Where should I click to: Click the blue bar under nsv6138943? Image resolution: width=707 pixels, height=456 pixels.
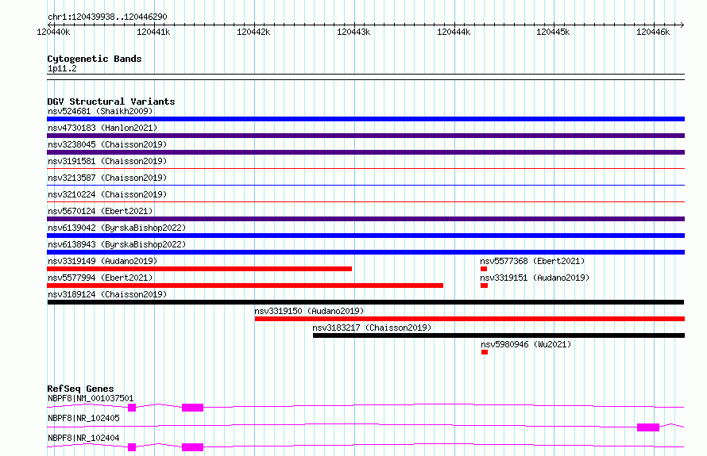tap(365, 252)
